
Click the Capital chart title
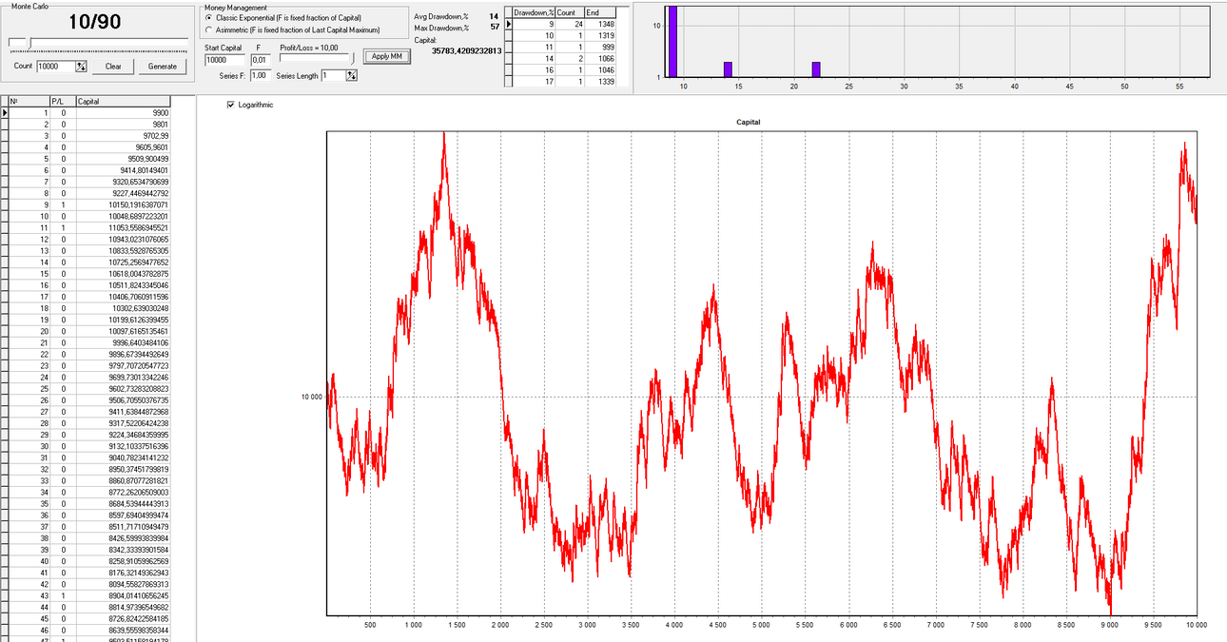click(749, 122)
